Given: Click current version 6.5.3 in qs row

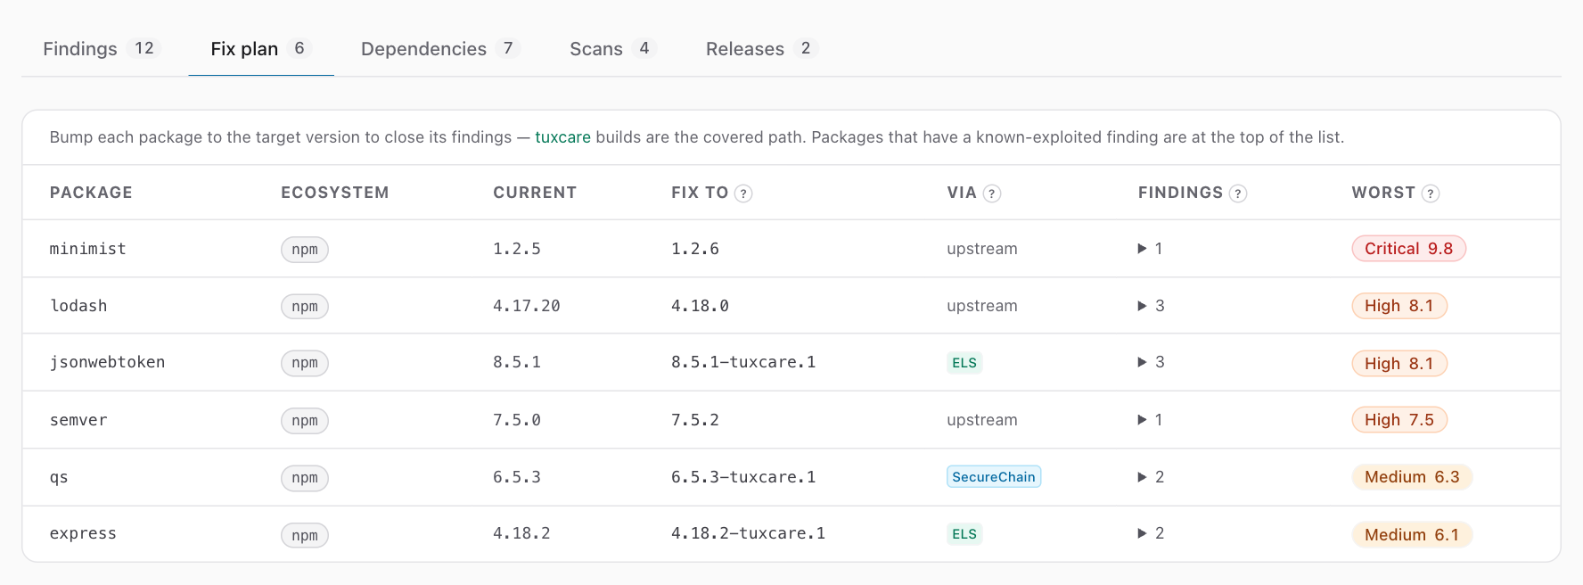Looking at the screenshot, I should [517, 477].
